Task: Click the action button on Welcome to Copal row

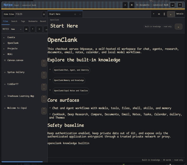Action: pyautogui.click(x=44, y=111)
